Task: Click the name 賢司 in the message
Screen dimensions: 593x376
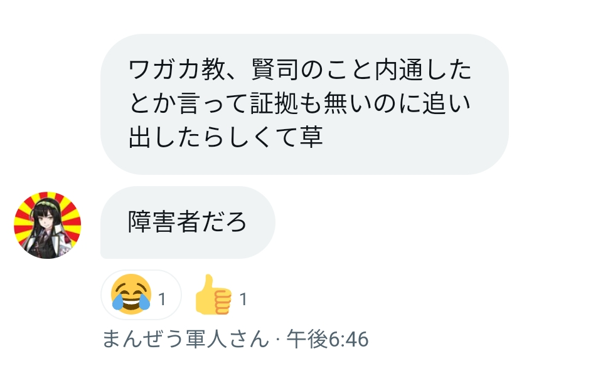Action: [275, 70]
